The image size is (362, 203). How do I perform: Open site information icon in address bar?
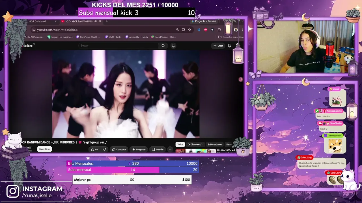click(x=34, y=30)
